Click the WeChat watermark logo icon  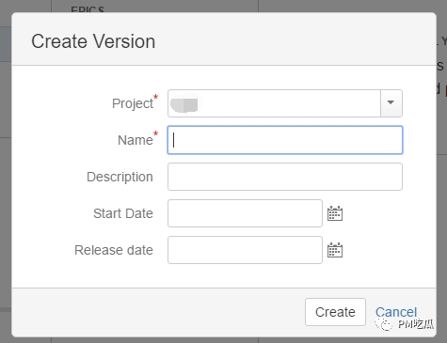(x=383, y=324)
